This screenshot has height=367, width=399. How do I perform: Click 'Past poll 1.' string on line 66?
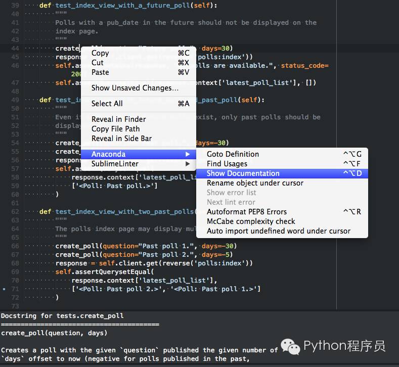(x=168, y=246)
